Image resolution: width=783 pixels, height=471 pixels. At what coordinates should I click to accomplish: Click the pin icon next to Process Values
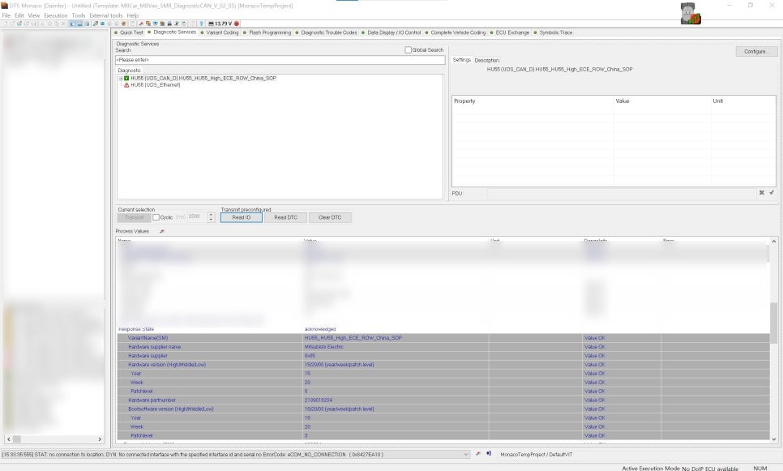[x=162, y=231]
